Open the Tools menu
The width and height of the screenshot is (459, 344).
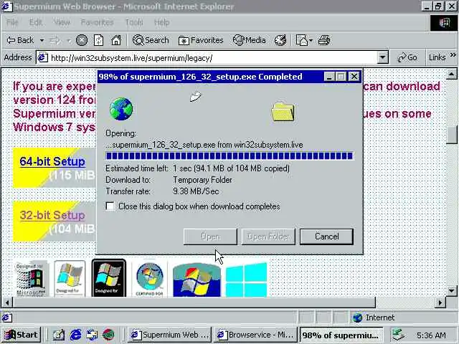tap(134, 22)
